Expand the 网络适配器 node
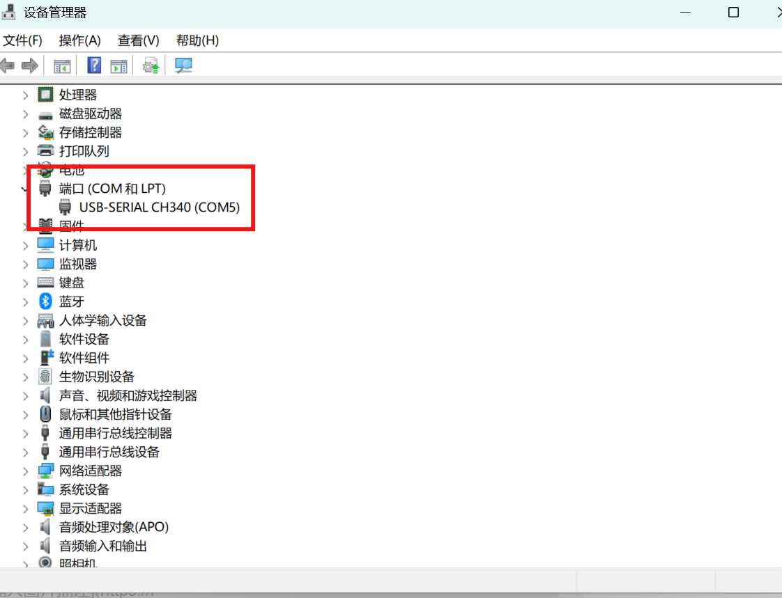782x598 pixels. coord(25,471)
